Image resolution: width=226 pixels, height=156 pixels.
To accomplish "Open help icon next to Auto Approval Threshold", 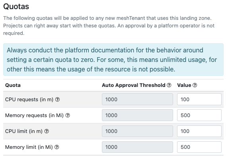I will (169, 85).
